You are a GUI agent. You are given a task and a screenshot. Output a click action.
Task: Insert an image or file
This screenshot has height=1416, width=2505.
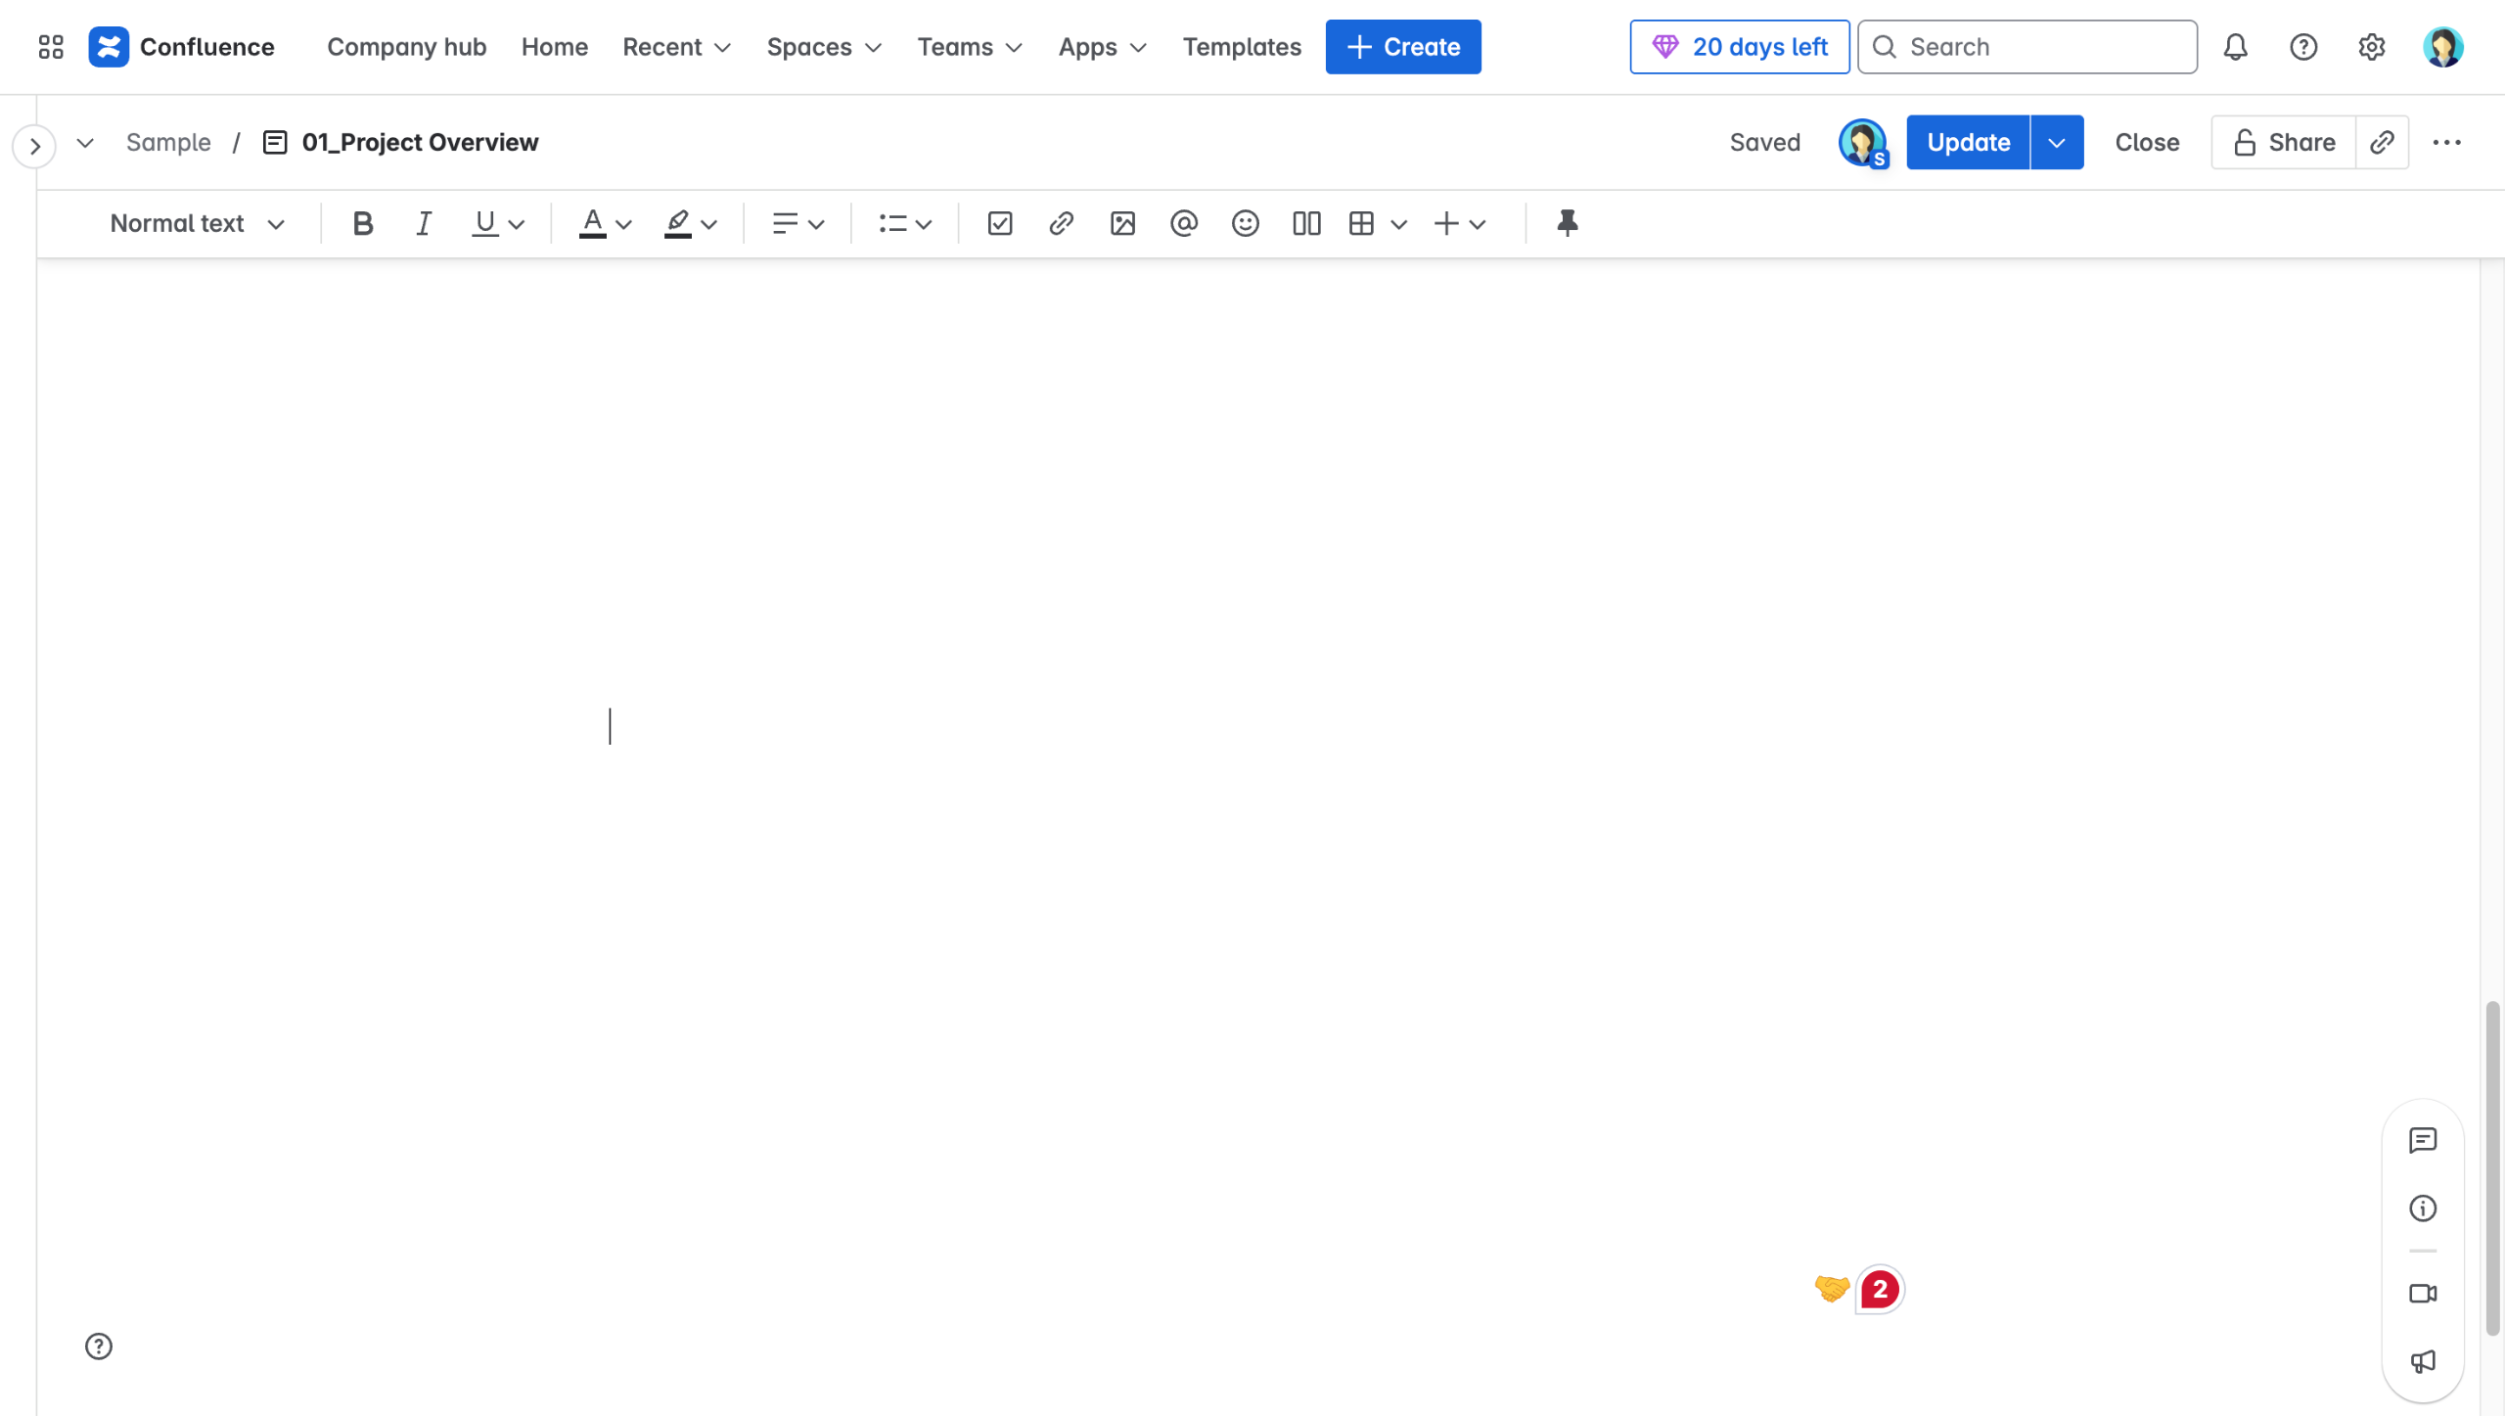(1122, 224)
